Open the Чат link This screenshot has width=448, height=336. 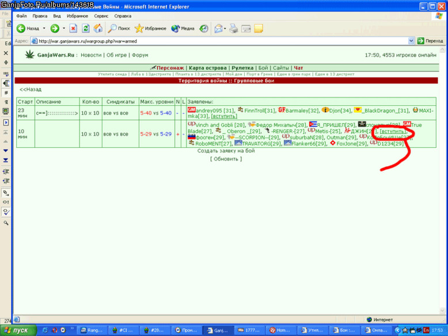coord(298,68)
